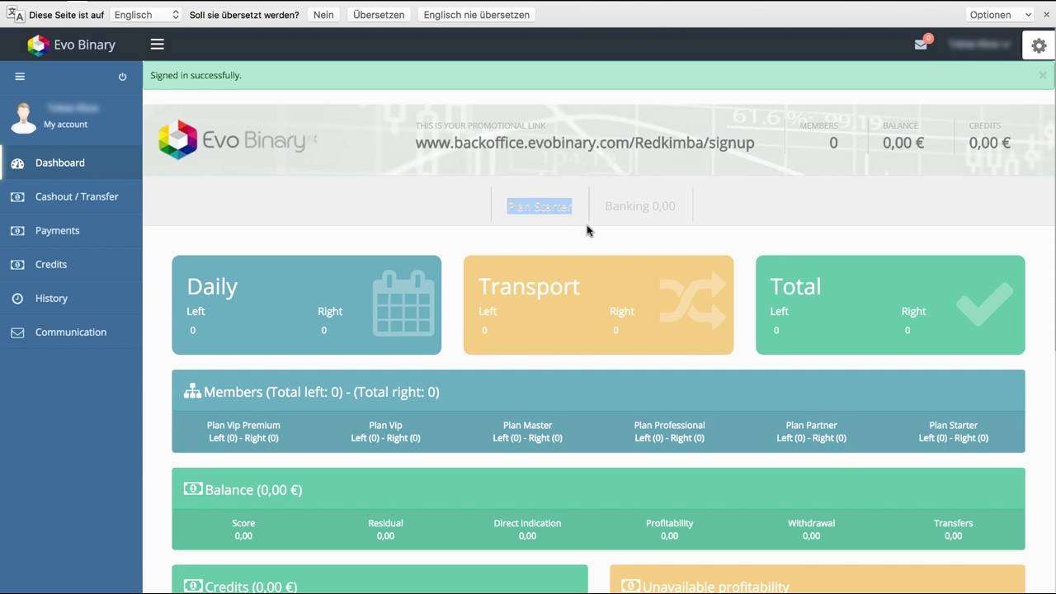Click the Nein translation button

pos(323,15)
